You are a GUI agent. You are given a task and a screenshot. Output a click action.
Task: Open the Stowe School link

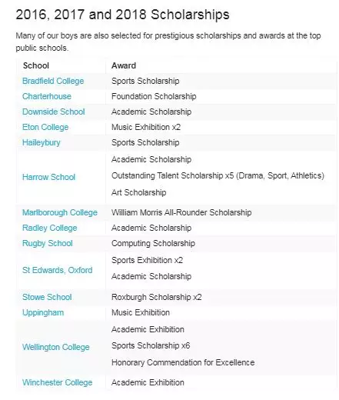(47, 297)
